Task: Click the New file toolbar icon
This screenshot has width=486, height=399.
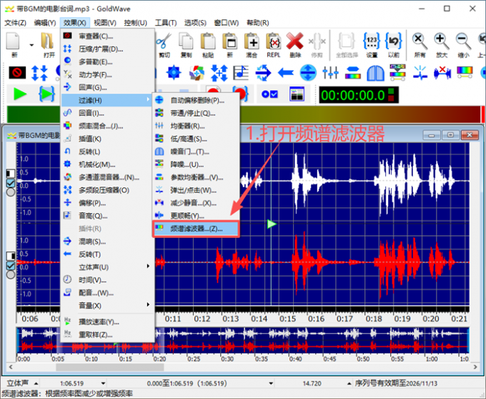Action: [x=14, y=41]
